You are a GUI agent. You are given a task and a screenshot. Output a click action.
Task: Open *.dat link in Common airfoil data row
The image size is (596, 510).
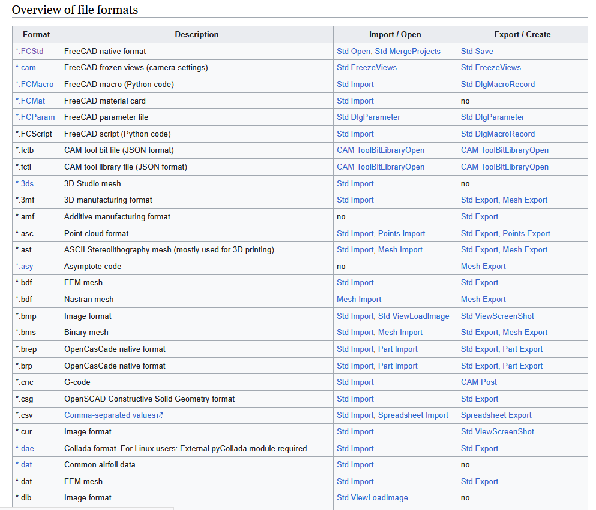click(23, 465)
